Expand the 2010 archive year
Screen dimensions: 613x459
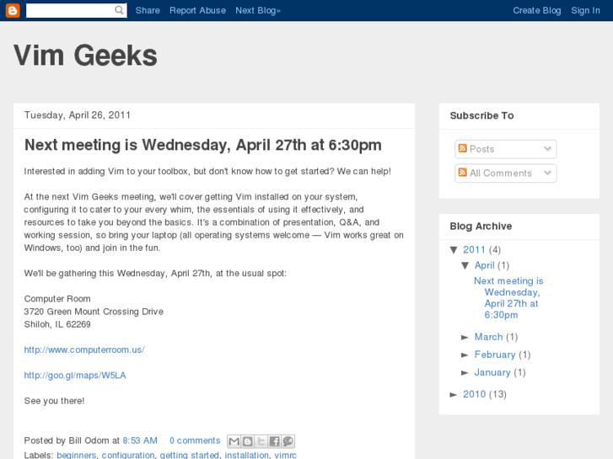pyautogui.click(x=454, y=394)
